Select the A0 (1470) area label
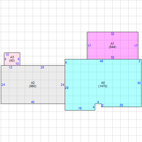Screen dimensions: 142x142 click(103, 84)
